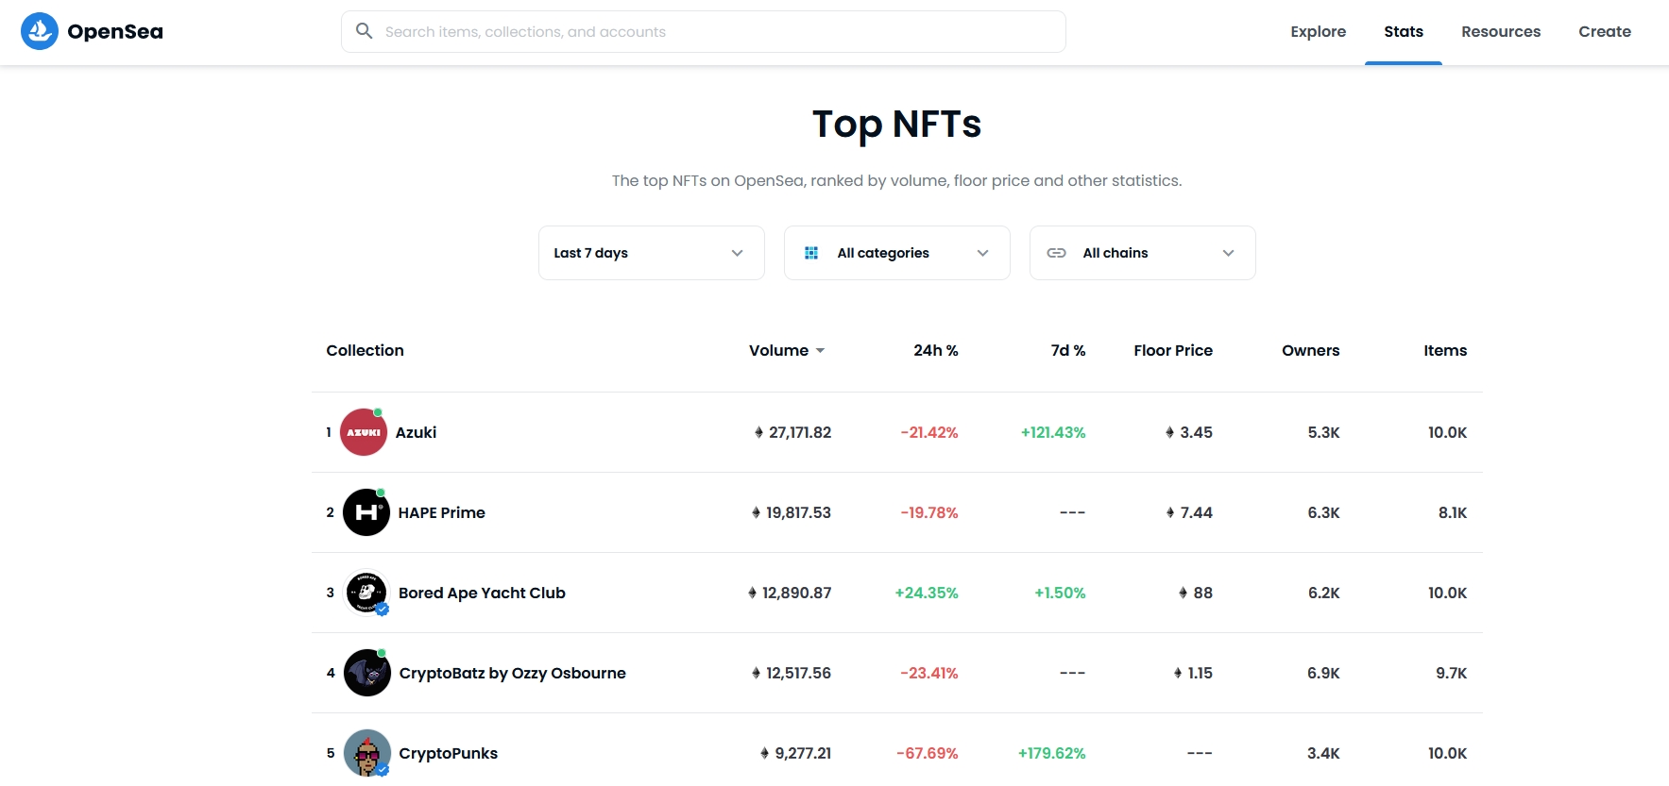This screenshot has height=786, width=1669.
Task: Click the Top NFTs heading
Action: tap(897, 125)
